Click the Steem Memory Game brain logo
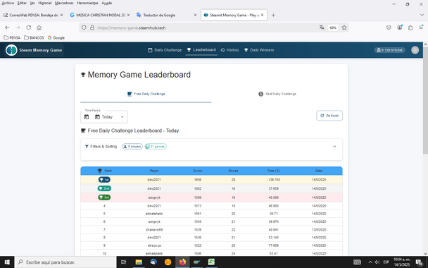This screenshot has width=428, height=268. coord(11,50)
